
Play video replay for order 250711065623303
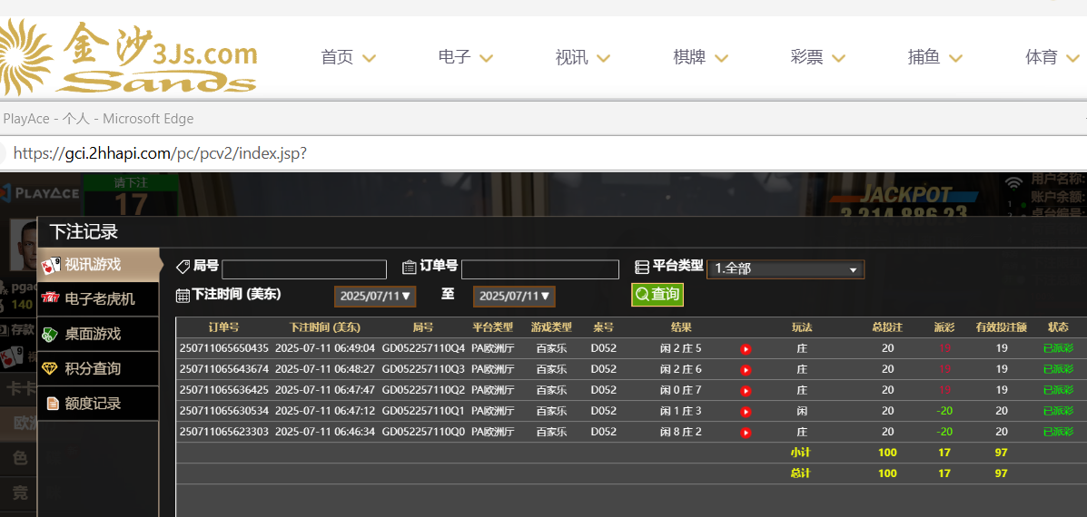point(746,433)
